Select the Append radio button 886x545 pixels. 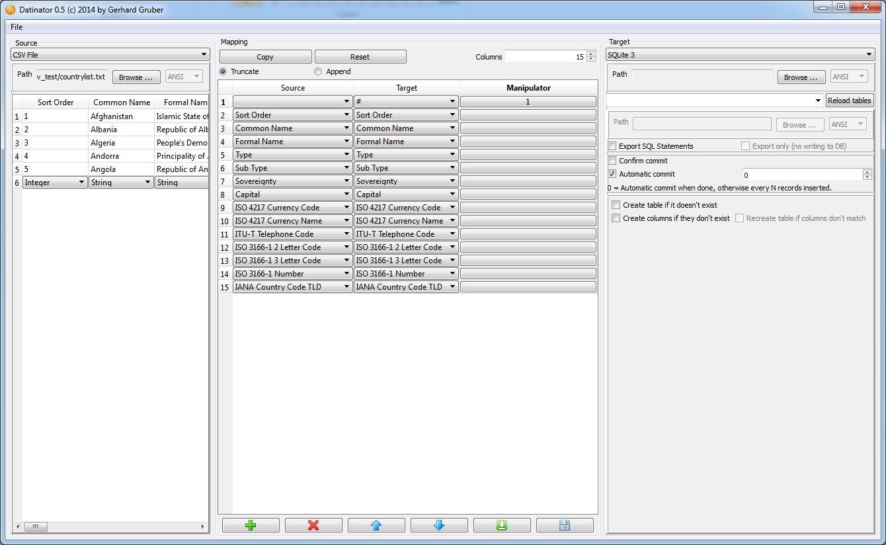coord(318,71)
